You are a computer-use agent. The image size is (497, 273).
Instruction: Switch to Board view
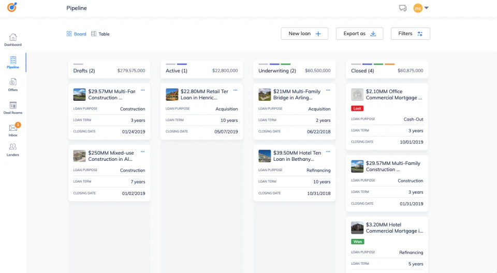pos(76,34)
